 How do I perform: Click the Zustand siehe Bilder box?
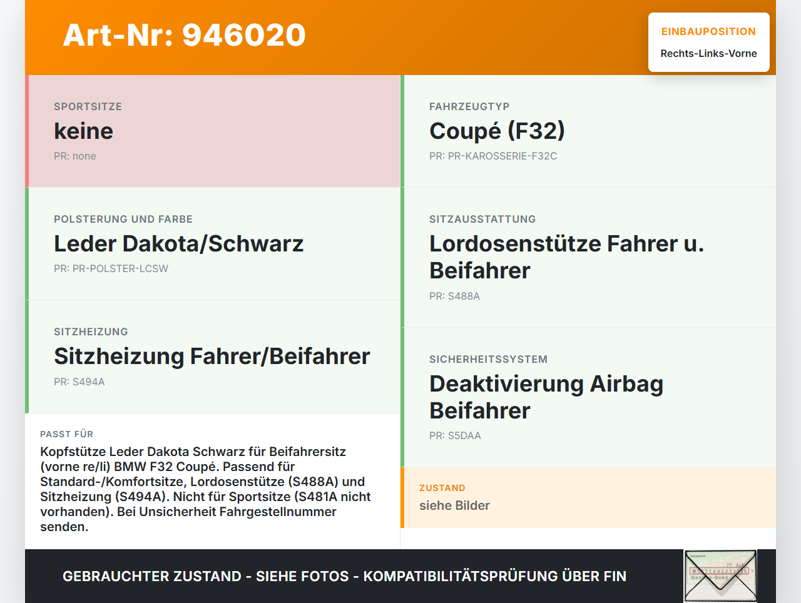[x=588, y=497]
